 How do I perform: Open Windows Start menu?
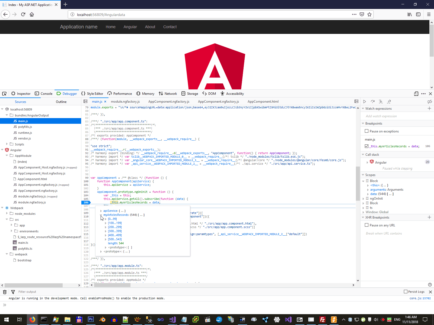(x=7, y=320)
